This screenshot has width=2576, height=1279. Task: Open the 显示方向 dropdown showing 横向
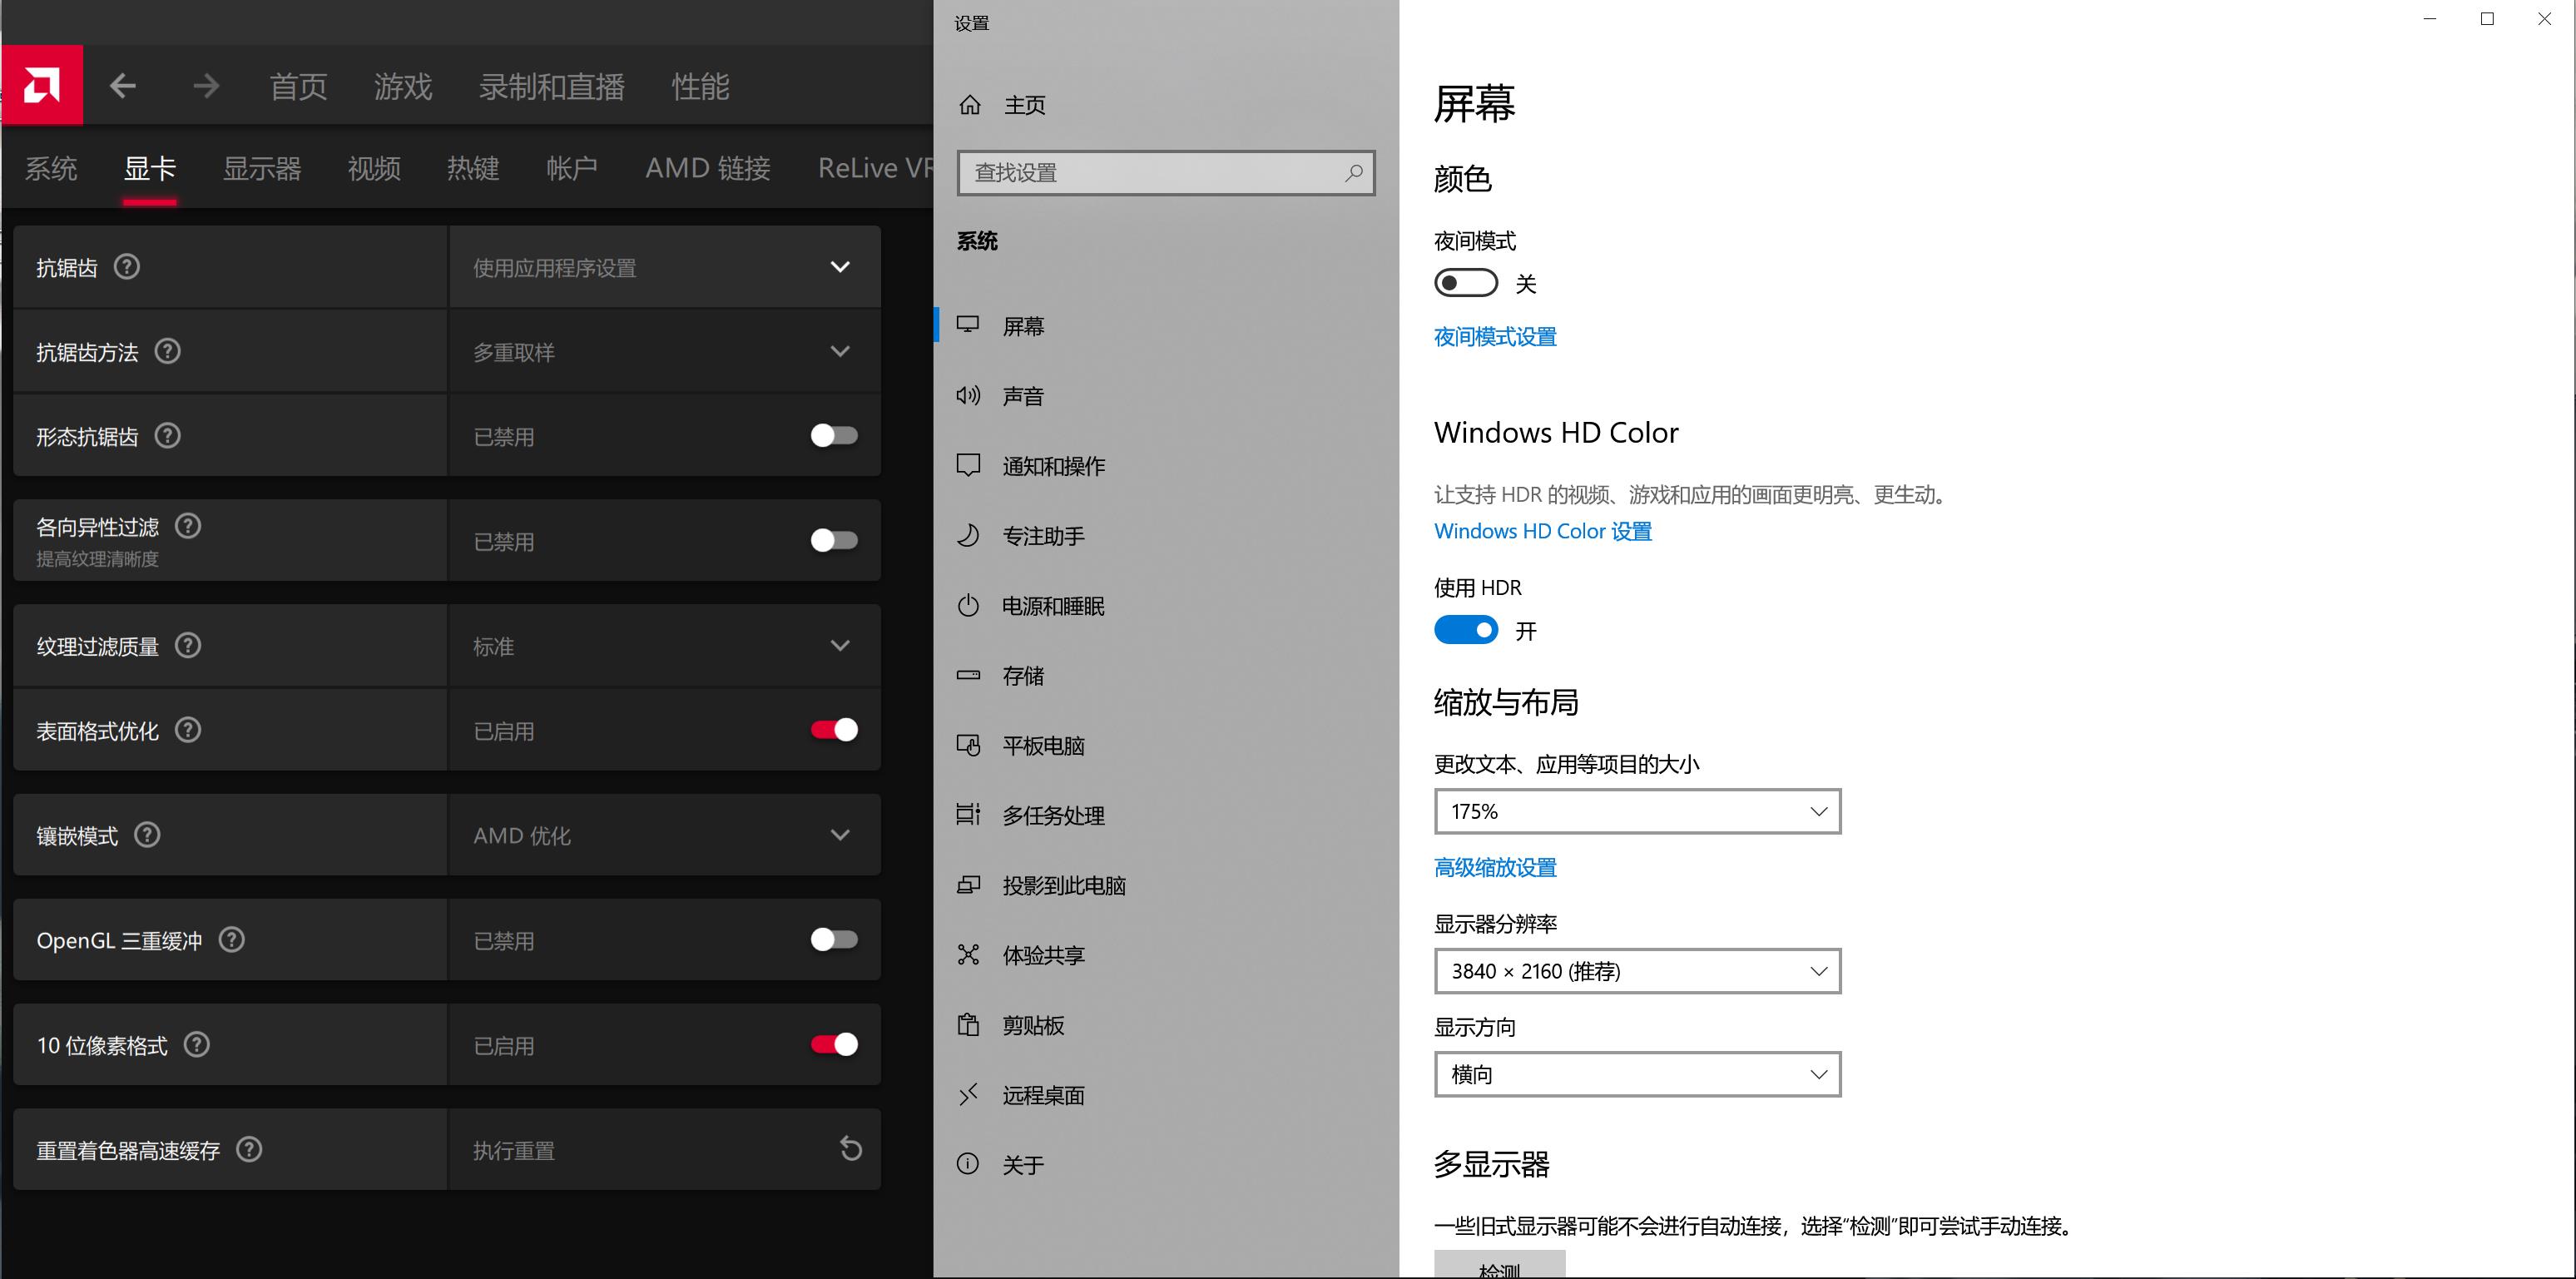pos(1638,1075)
